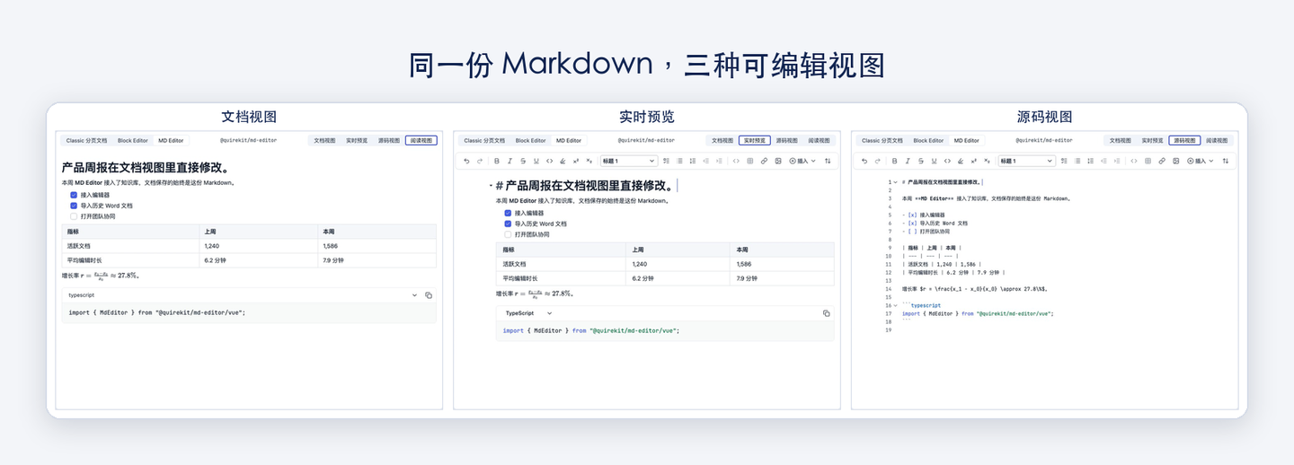Insert a table in the 源码视图 panel toolbar
The image size is (1294, 465).
click(1148, 161)
